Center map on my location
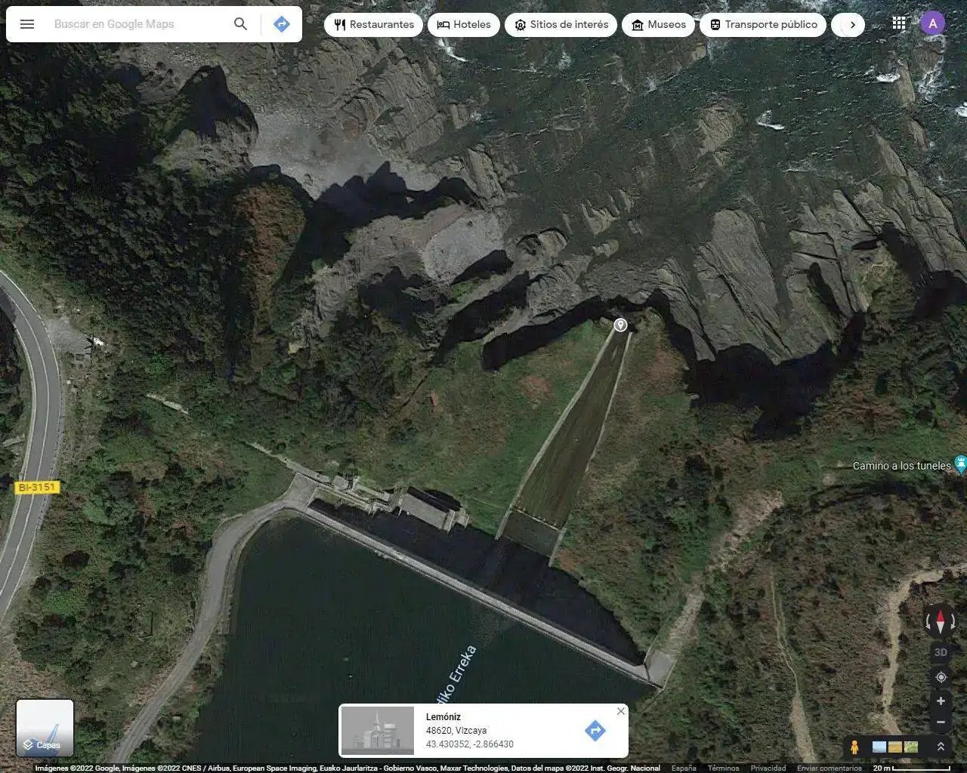Screen dimensions: 967x773 pyautogui.click(x=941, y=677)
